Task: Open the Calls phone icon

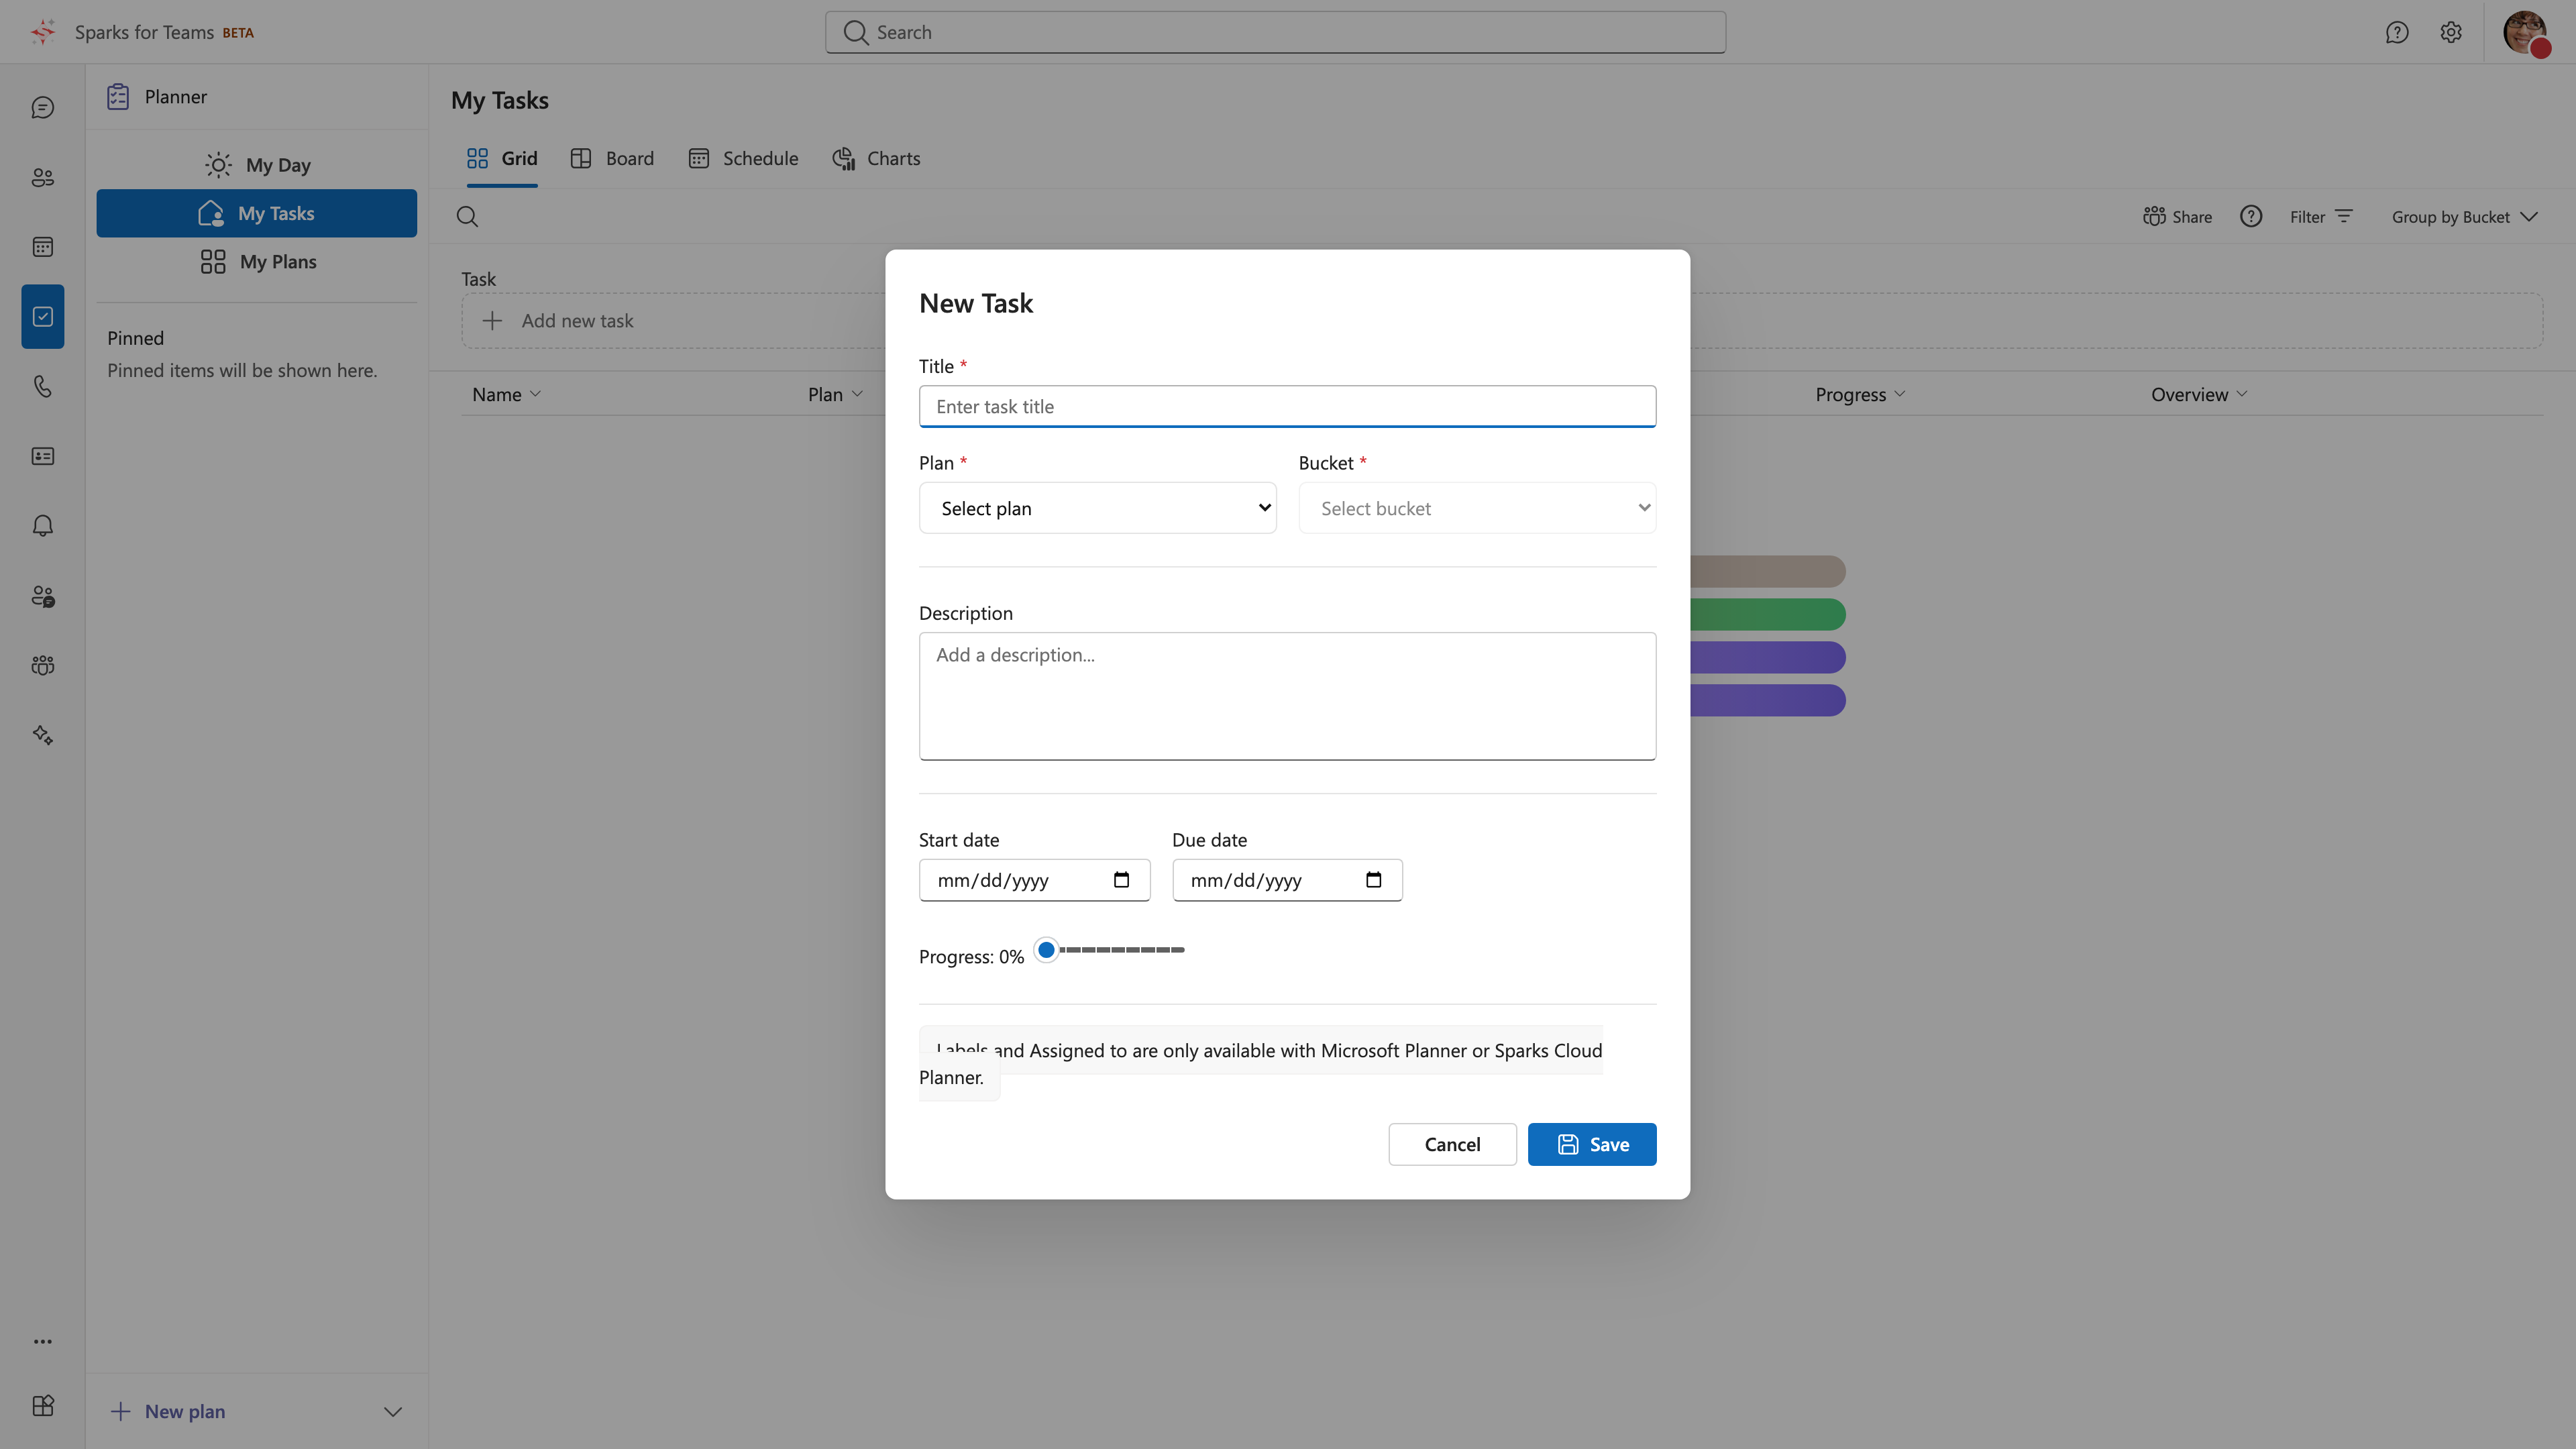Action: [42, 386]
